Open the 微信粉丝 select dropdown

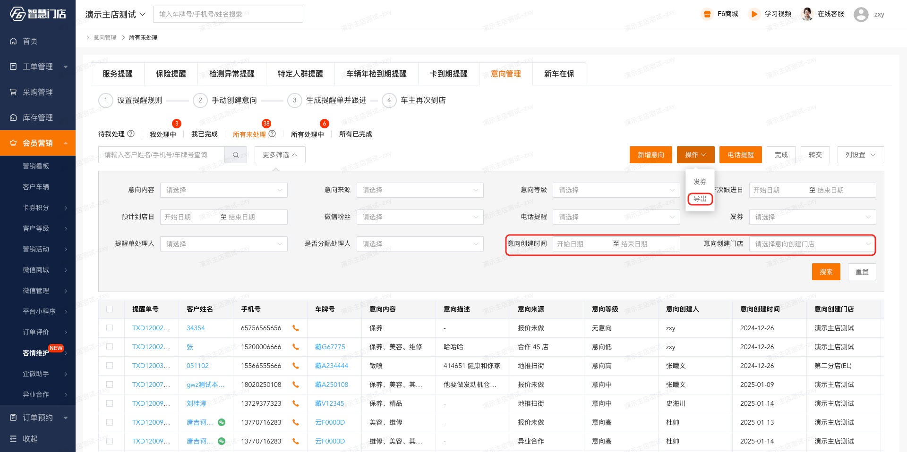[420, 217]
